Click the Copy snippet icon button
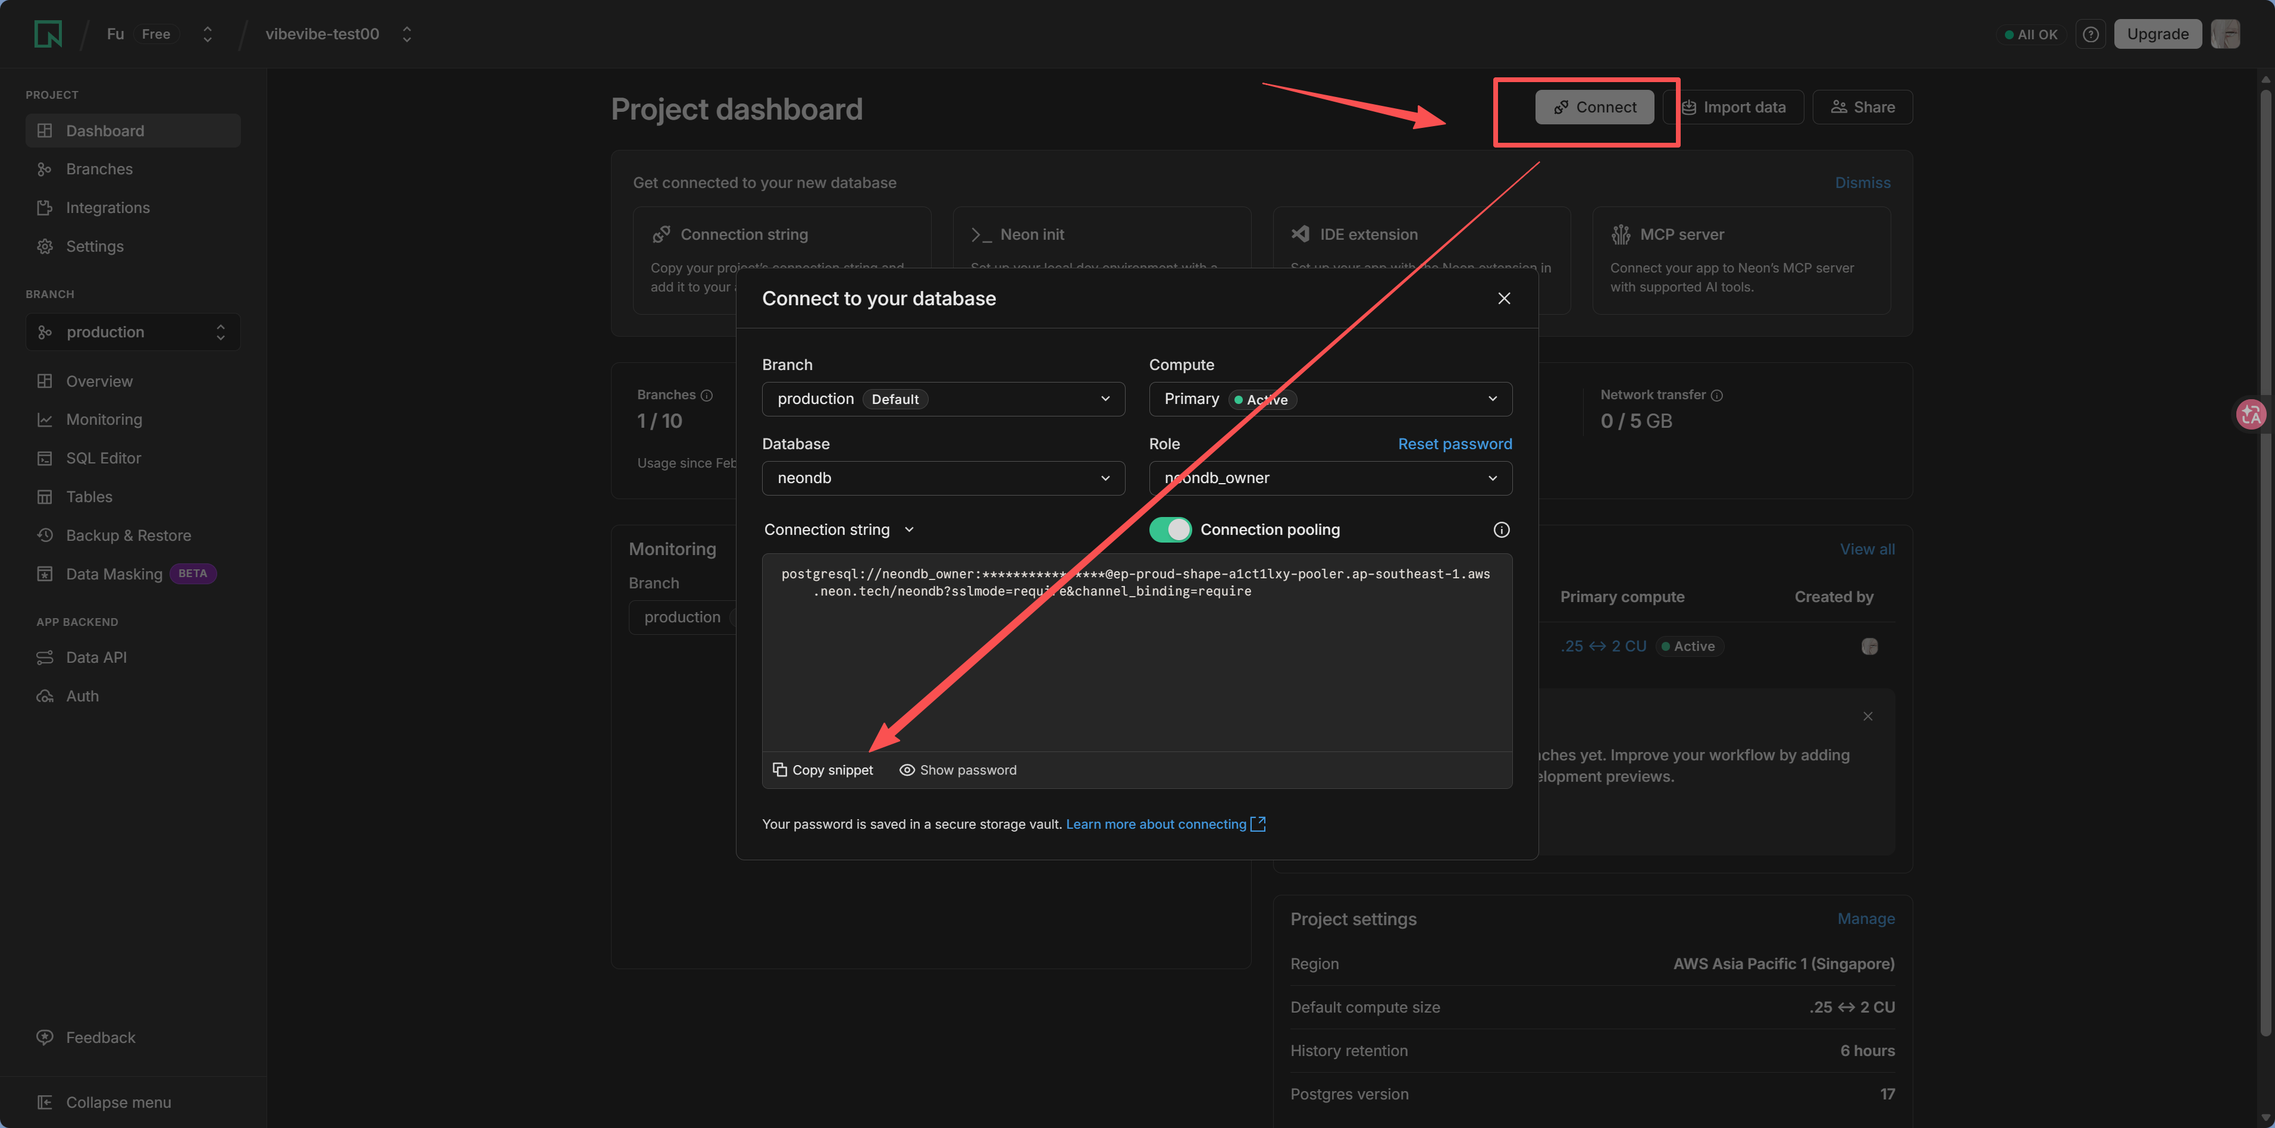 click(x=822, y=769)
